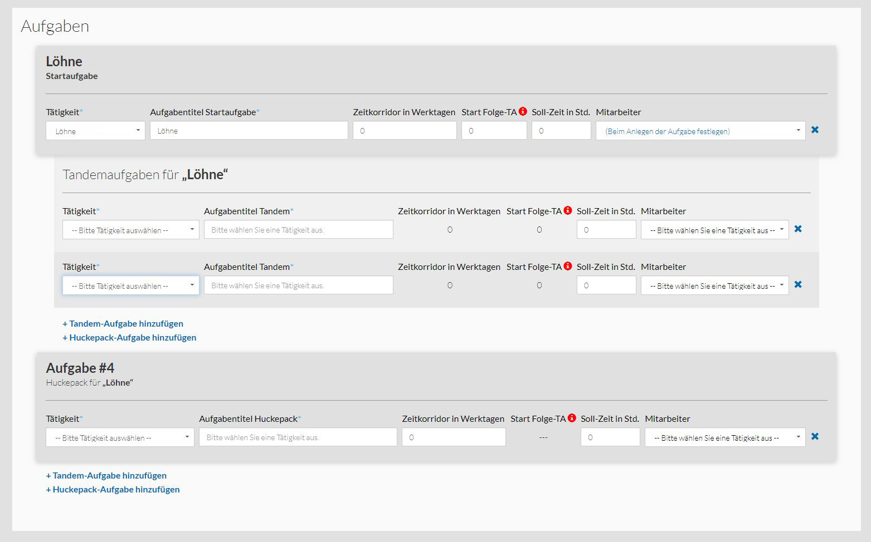Image resolution: width=871 pixels, height=542 pixels.
Task: Delete the second Tandem task row via X
Action: click(x=798, y=284)
